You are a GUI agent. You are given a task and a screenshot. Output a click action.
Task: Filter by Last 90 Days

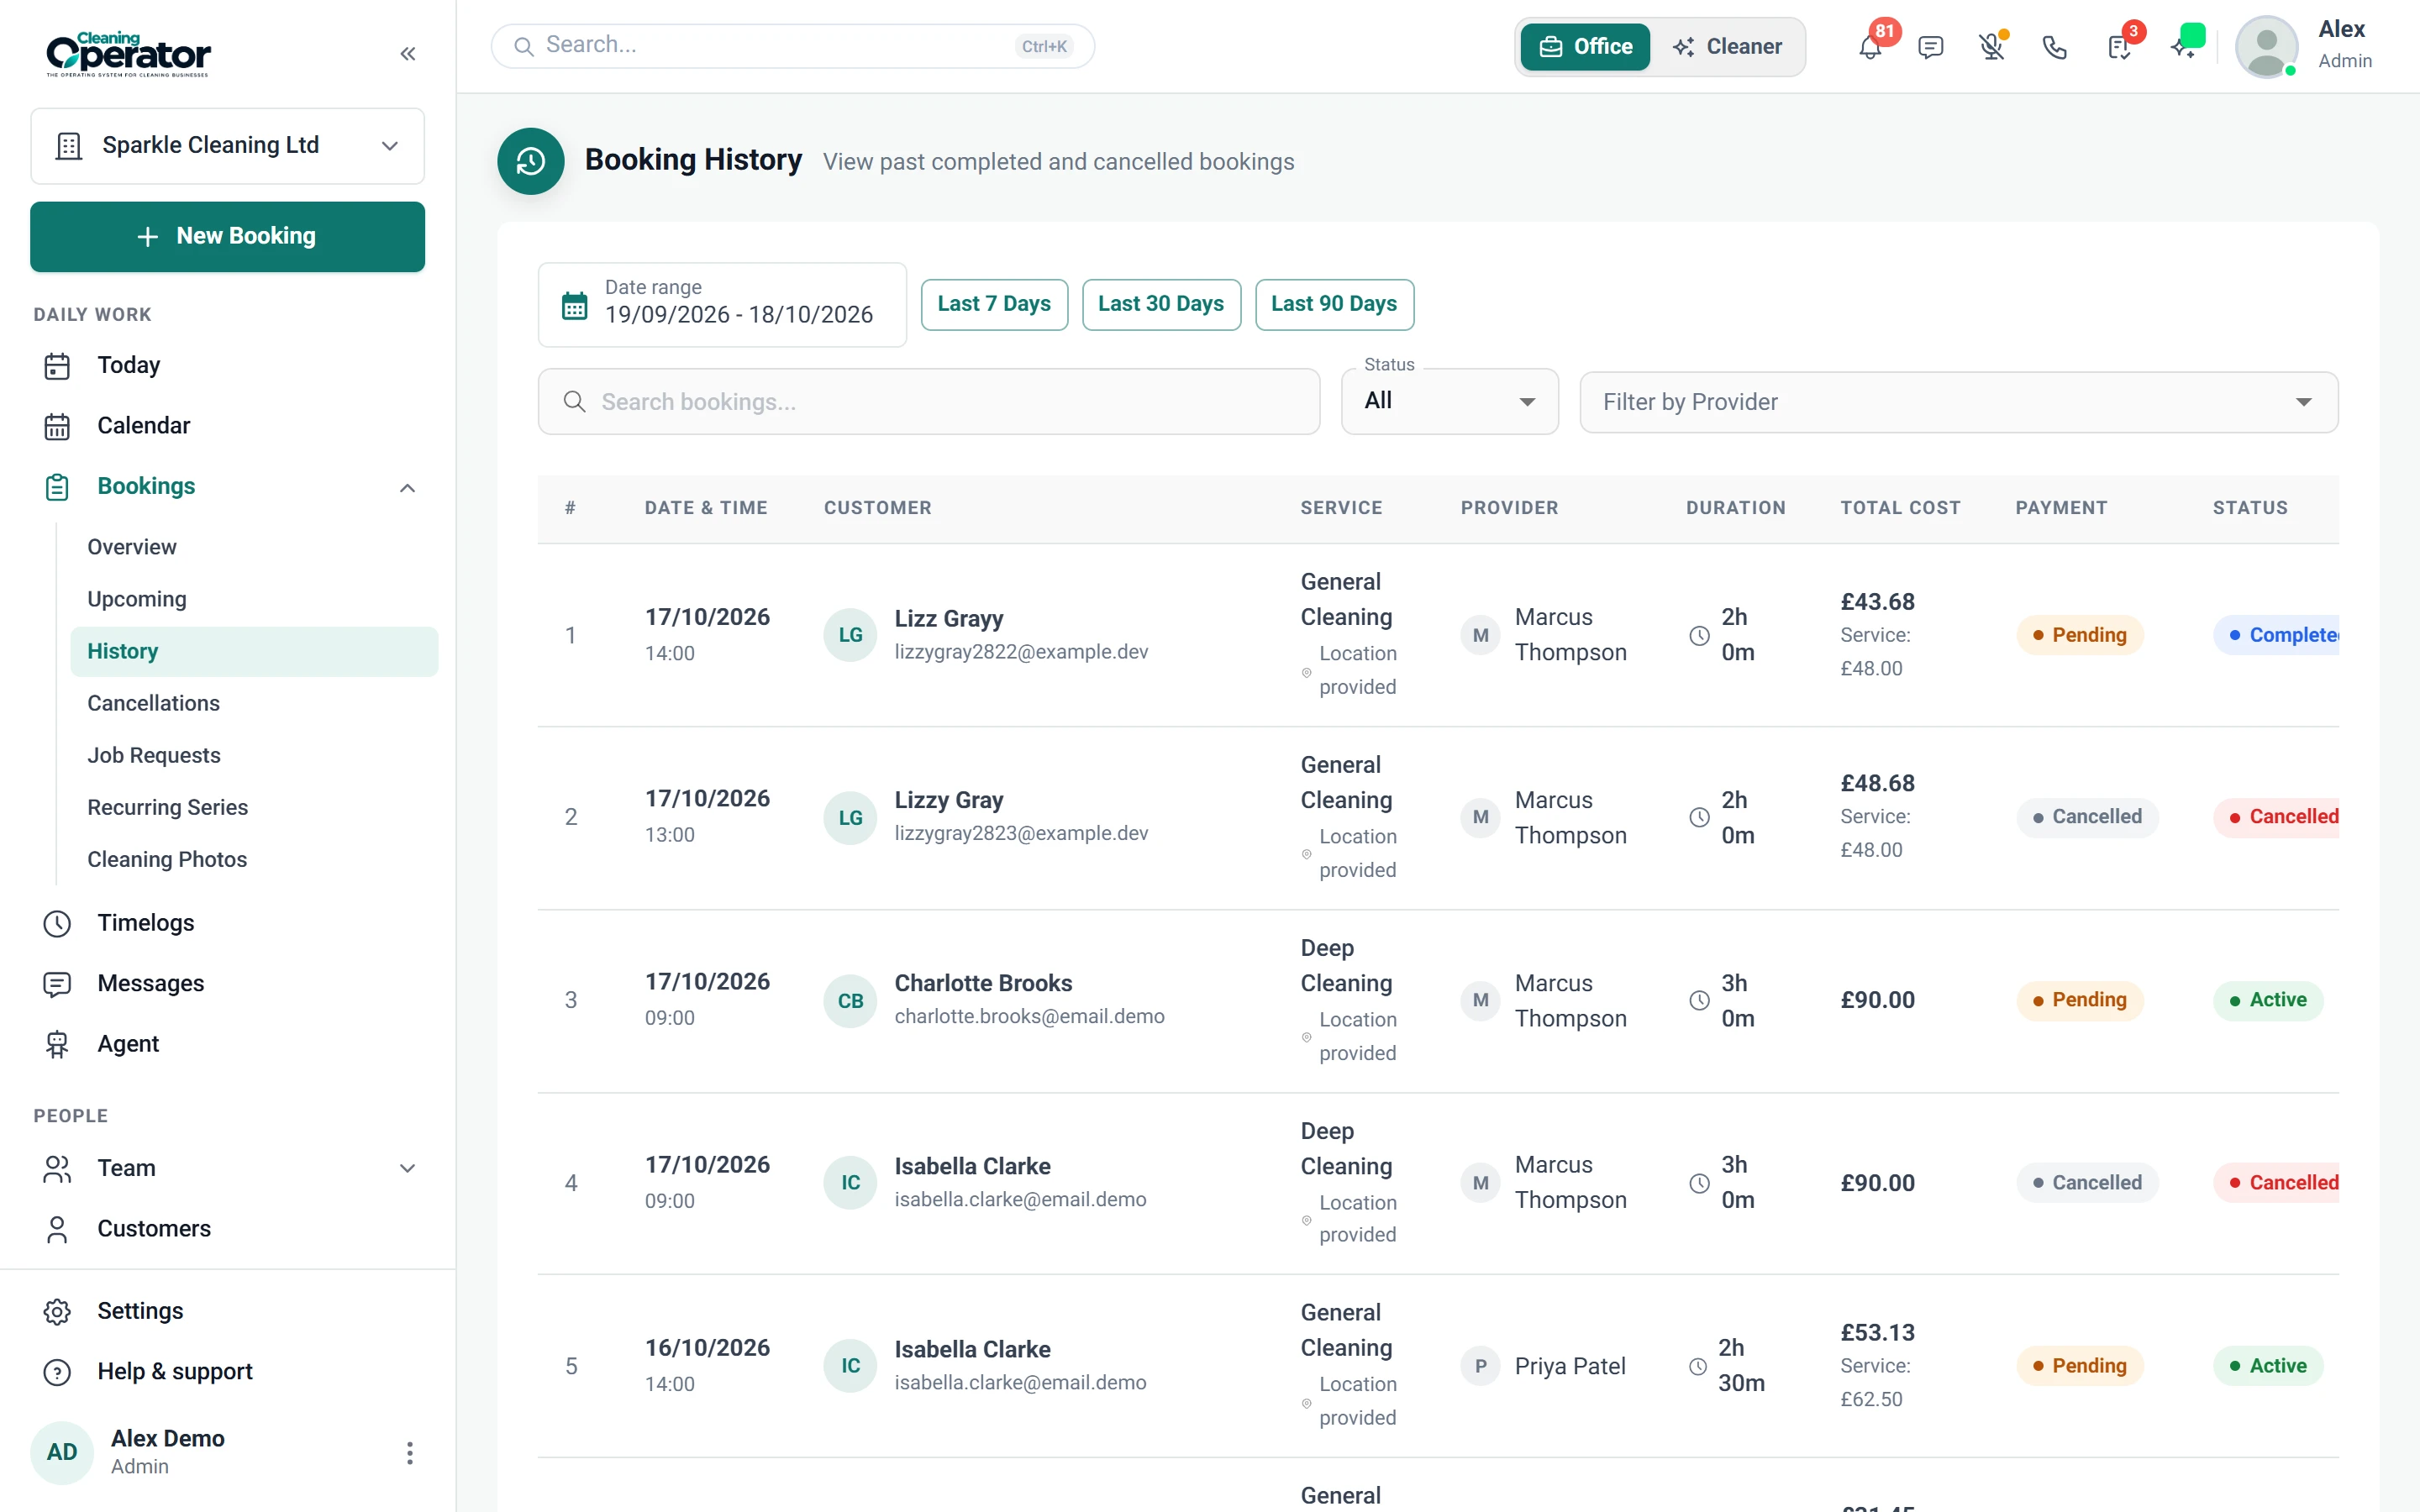[1334, 304]
